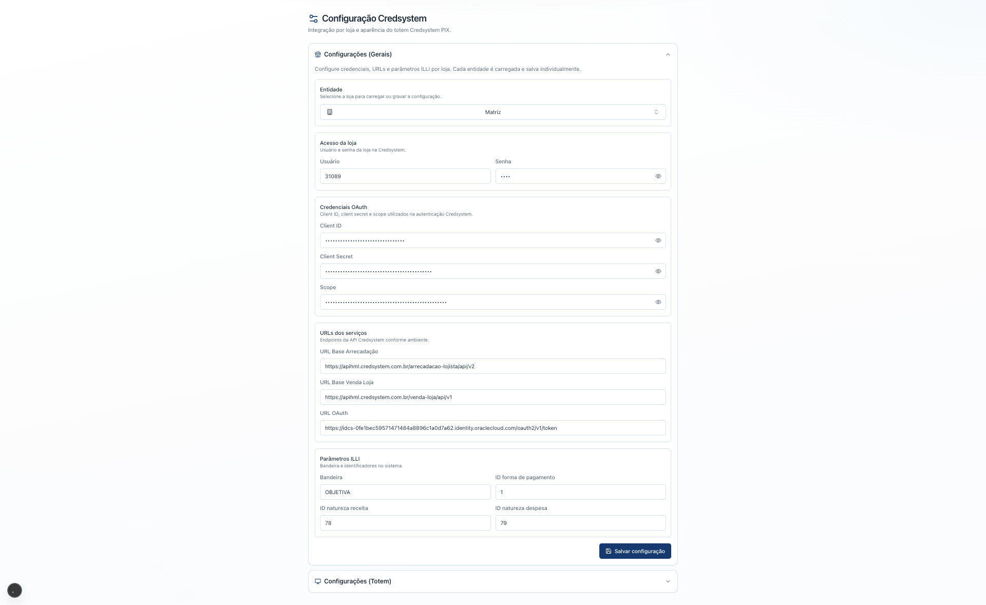
Task: Show the Senha password value
Action: click(x=658, y=176)
